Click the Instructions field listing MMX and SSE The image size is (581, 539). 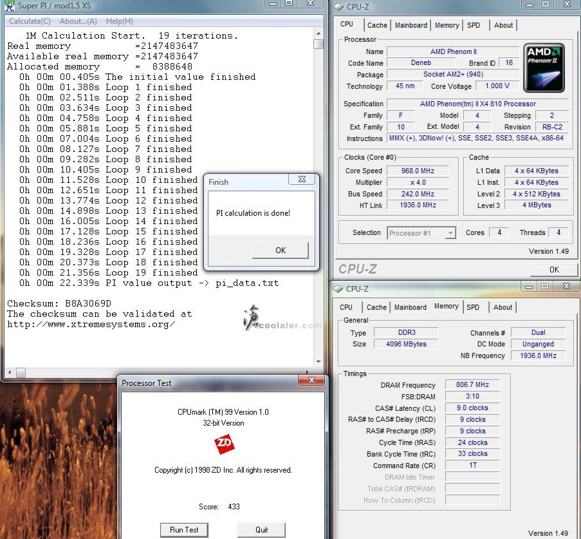pos(477,138)
